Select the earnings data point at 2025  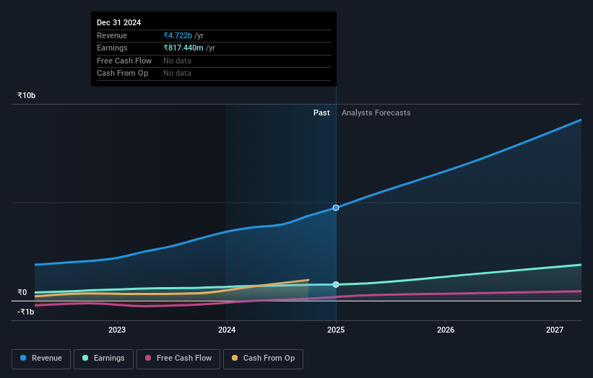(336, 284)
